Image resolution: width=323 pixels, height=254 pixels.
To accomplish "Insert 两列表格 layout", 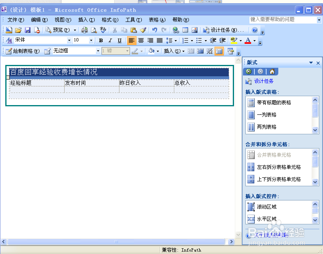I will click(262, 127).
